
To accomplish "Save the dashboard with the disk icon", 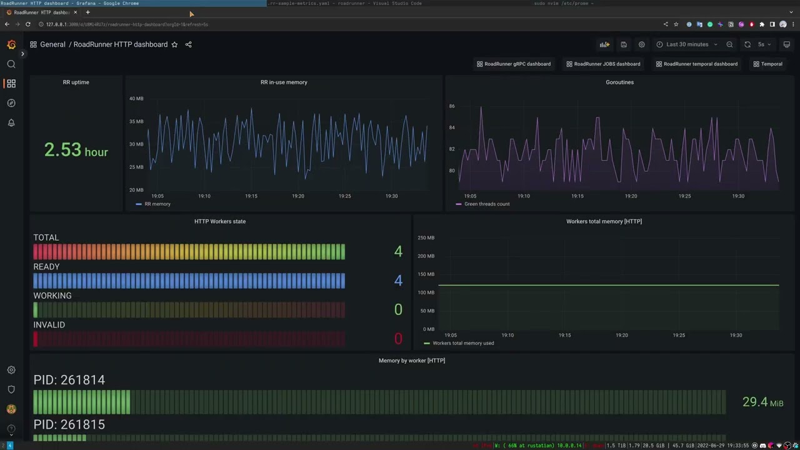I will [624, 44].
